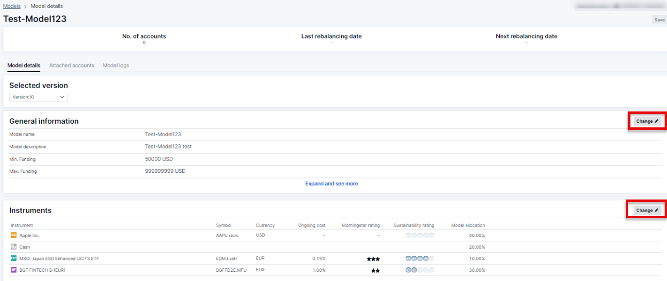
Task: Click the Cash instrument icon
Action: point(14,247)
